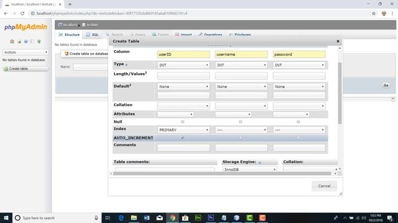
Task: Open a new Chrome tab
Action: (x=70, y=4)
